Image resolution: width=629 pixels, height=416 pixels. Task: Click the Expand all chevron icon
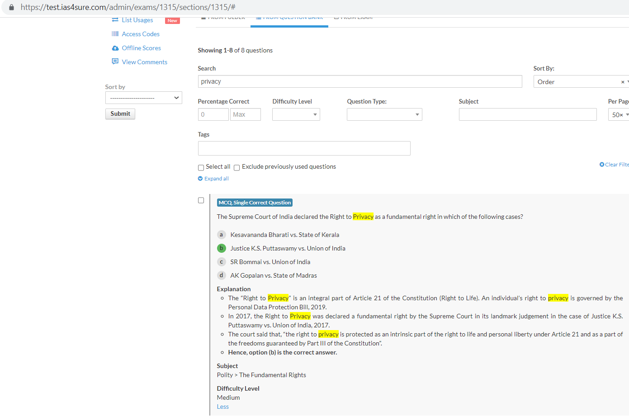click(x=200, y=179)
